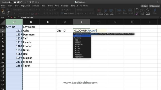Screen dimensions: 161x90
Task: Open the font name combo box
Action: (x=21, y=10)
